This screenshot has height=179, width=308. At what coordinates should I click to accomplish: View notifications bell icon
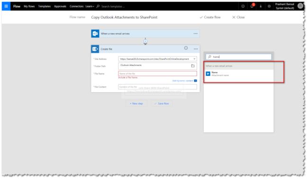pyautogui.click(x=252, y=6)
